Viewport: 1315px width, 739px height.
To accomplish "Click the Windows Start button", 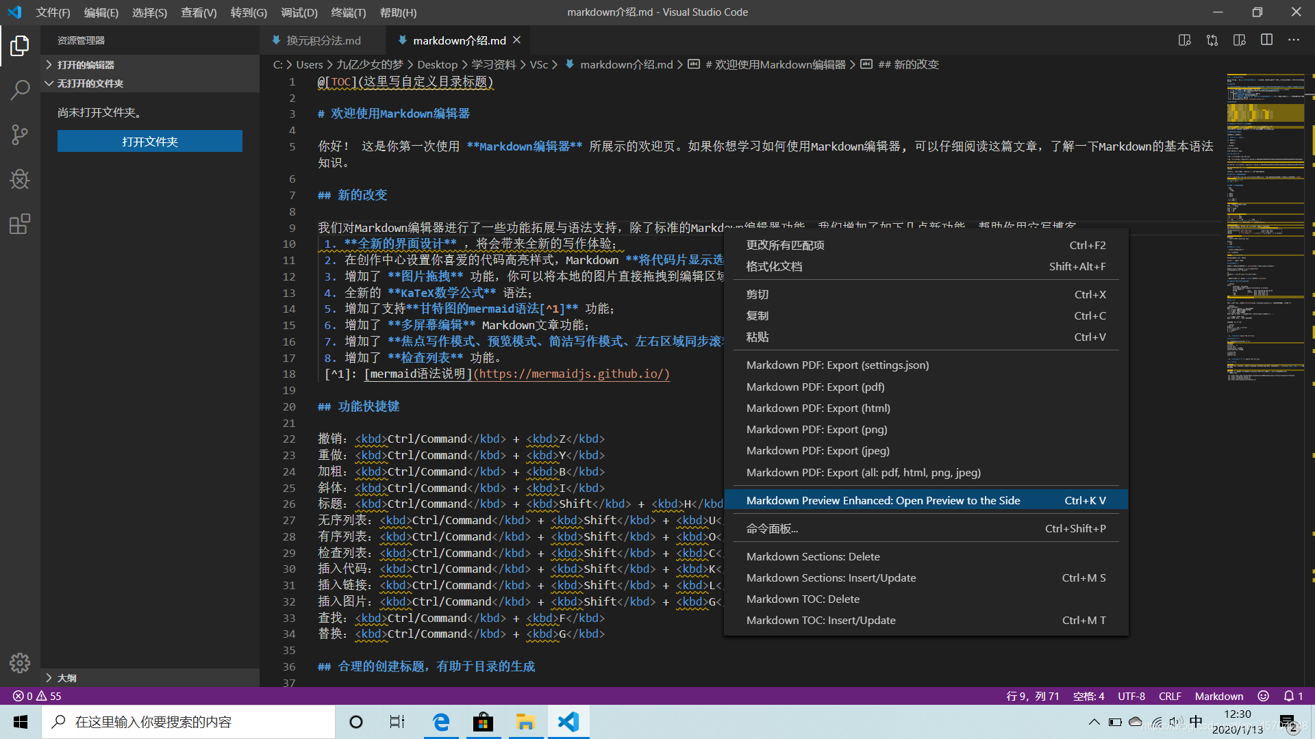I will pos(21,722).
